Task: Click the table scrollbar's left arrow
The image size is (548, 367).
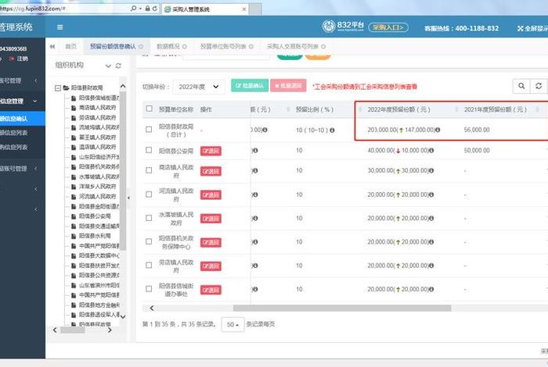Action: (x=152, y=308)
